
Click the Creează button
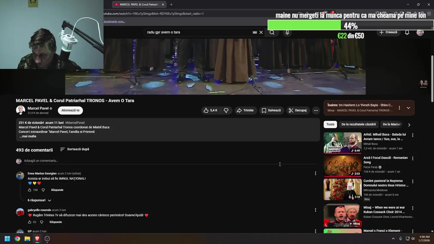click(388, 32)
